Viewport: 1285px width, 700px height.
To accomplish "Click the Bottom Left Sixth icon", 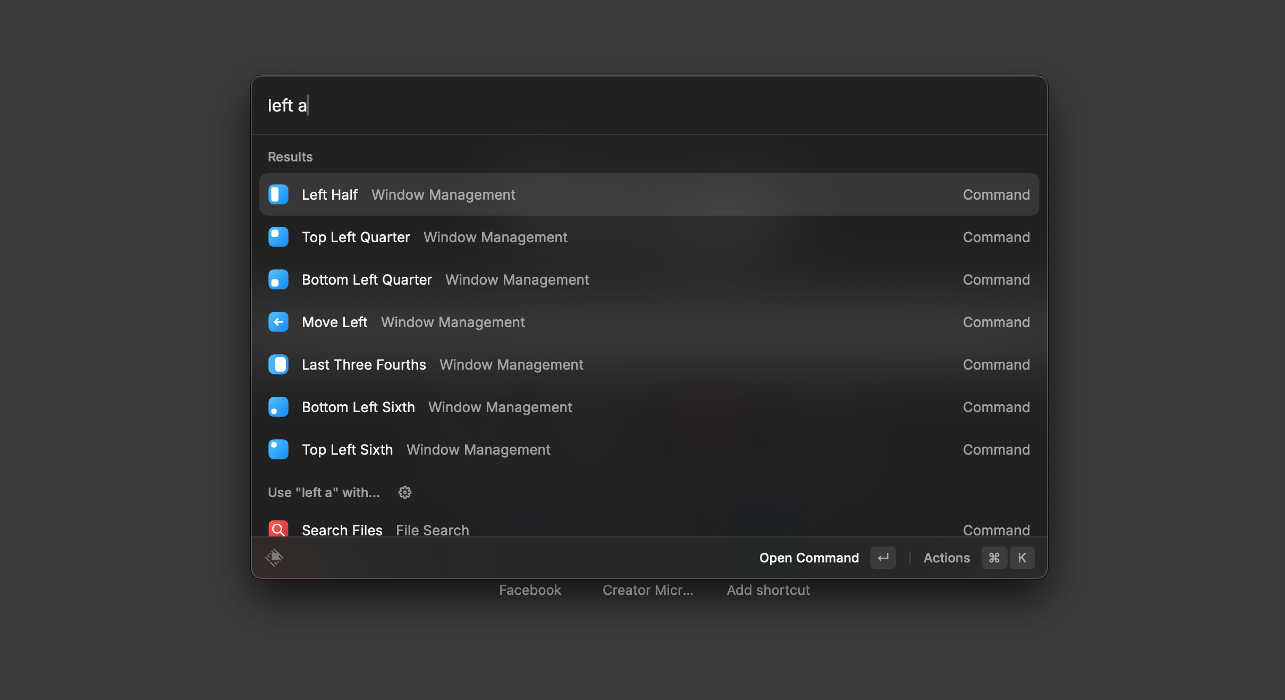I will tap(278, 407).
